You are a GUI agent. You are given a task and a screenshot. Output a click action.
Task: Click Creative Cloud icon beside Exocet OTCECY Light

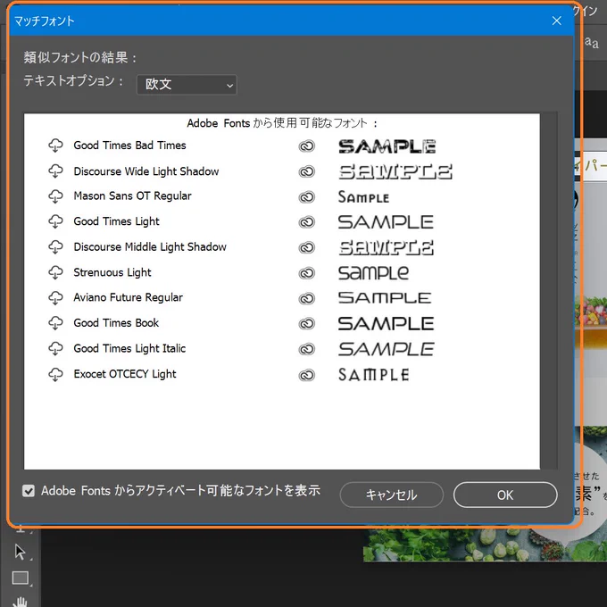306,375
